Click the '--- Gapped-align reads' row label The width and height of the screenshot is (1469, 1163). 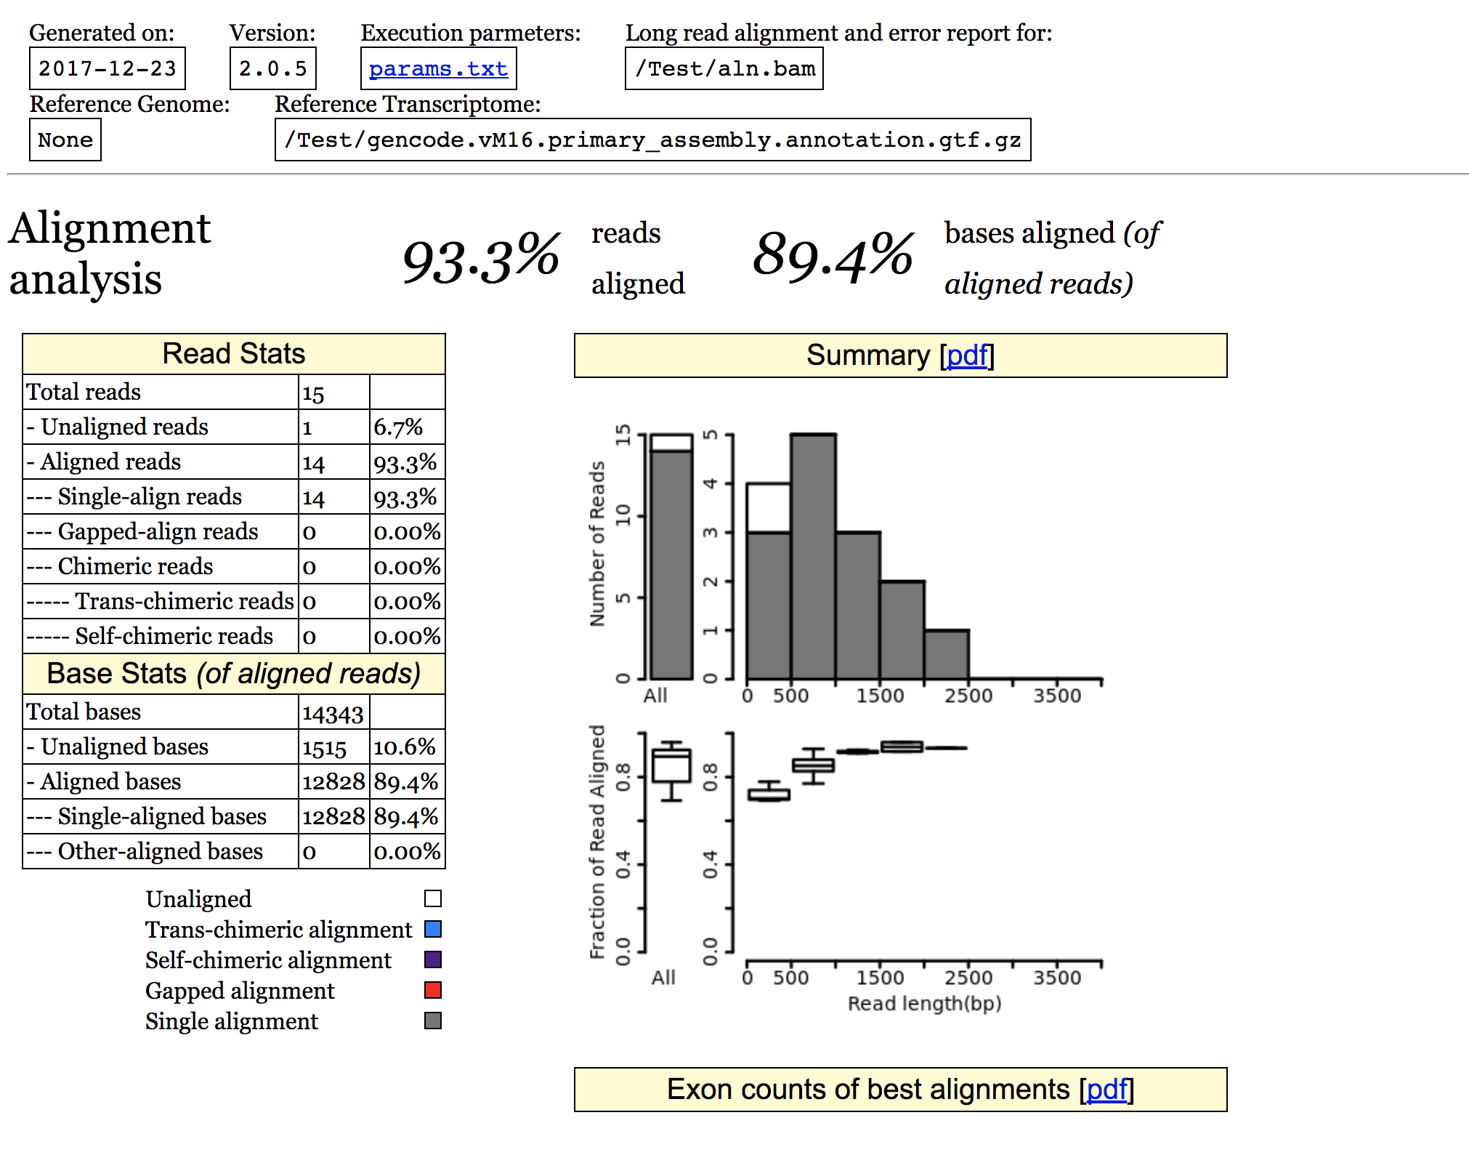(142, 531)
